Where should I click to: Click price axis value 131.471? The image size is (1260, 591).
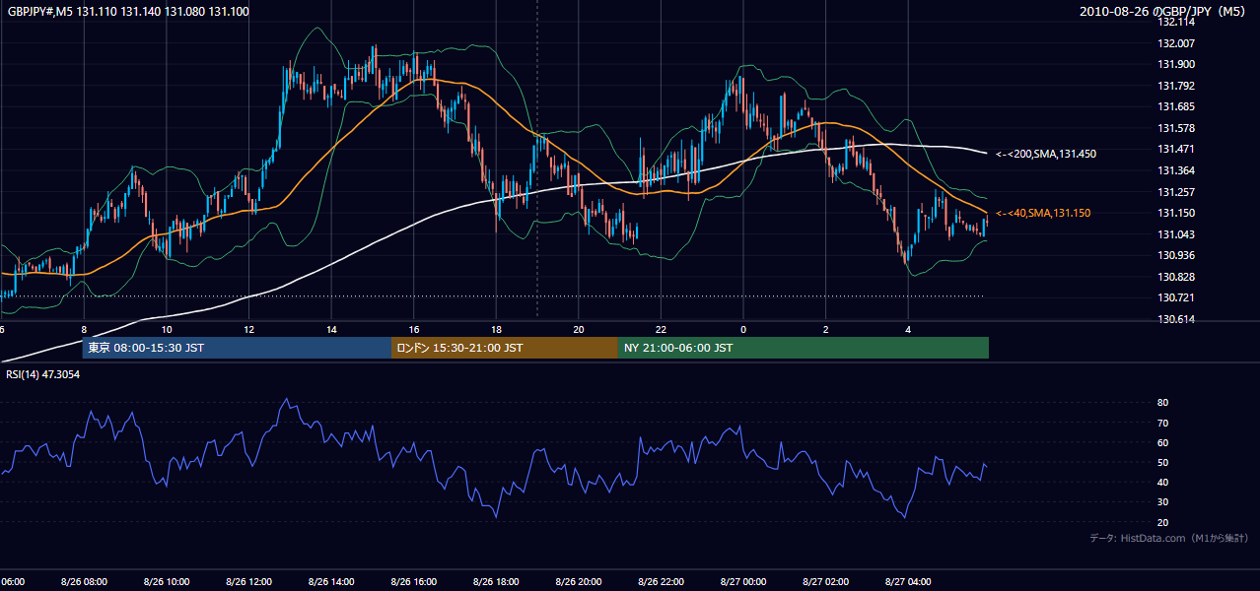tap(1175, 149)
